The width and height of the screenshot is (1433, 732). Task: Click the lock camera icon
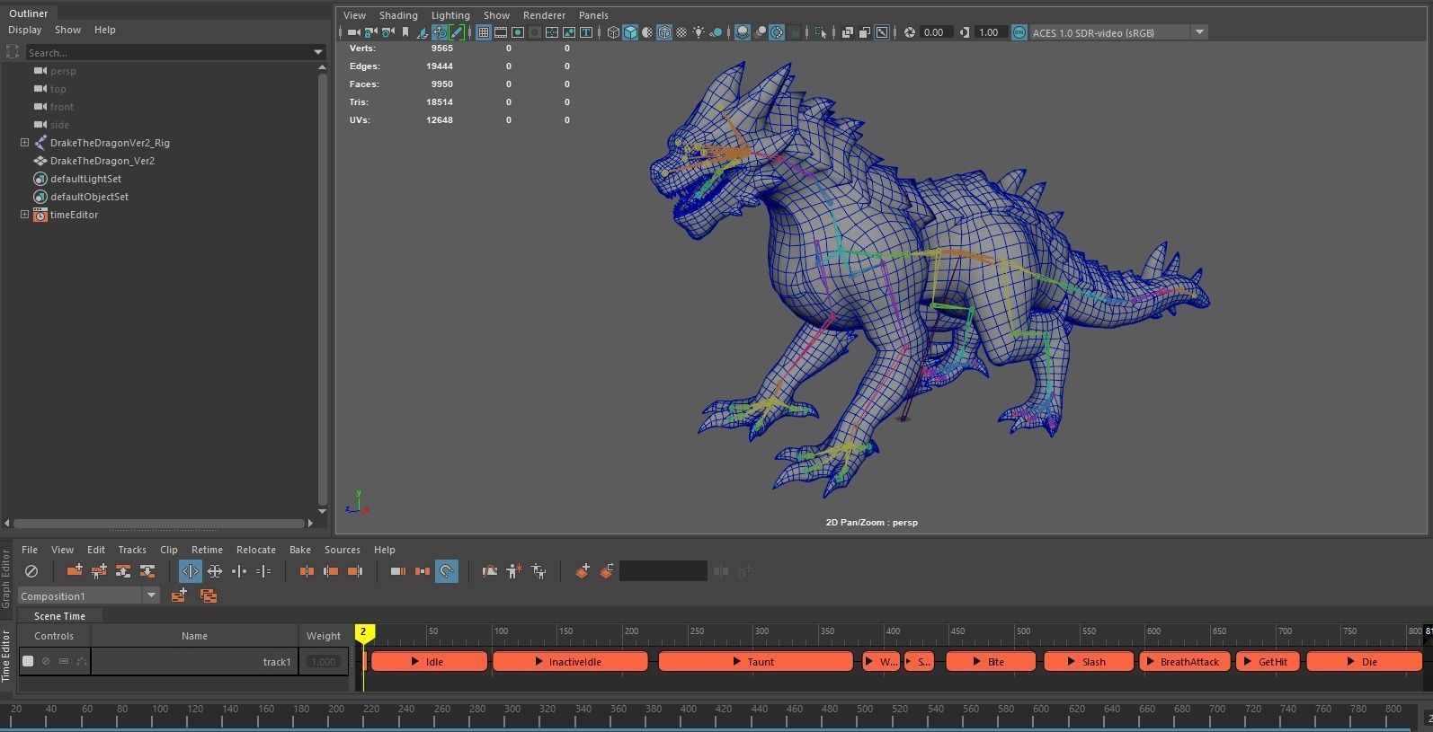[x=370, y=32]
